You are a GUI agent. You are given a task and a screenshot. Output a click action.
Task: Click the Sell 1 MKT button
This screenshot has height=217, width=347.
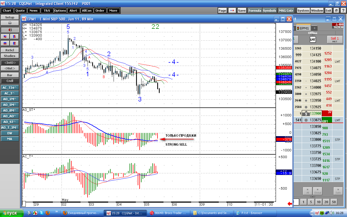(x=335, y=40)
